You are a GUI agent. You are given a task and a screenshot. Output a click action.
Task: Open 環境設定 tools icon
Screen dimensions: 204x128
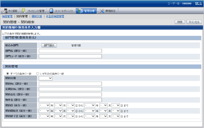[x=102, y=11]
